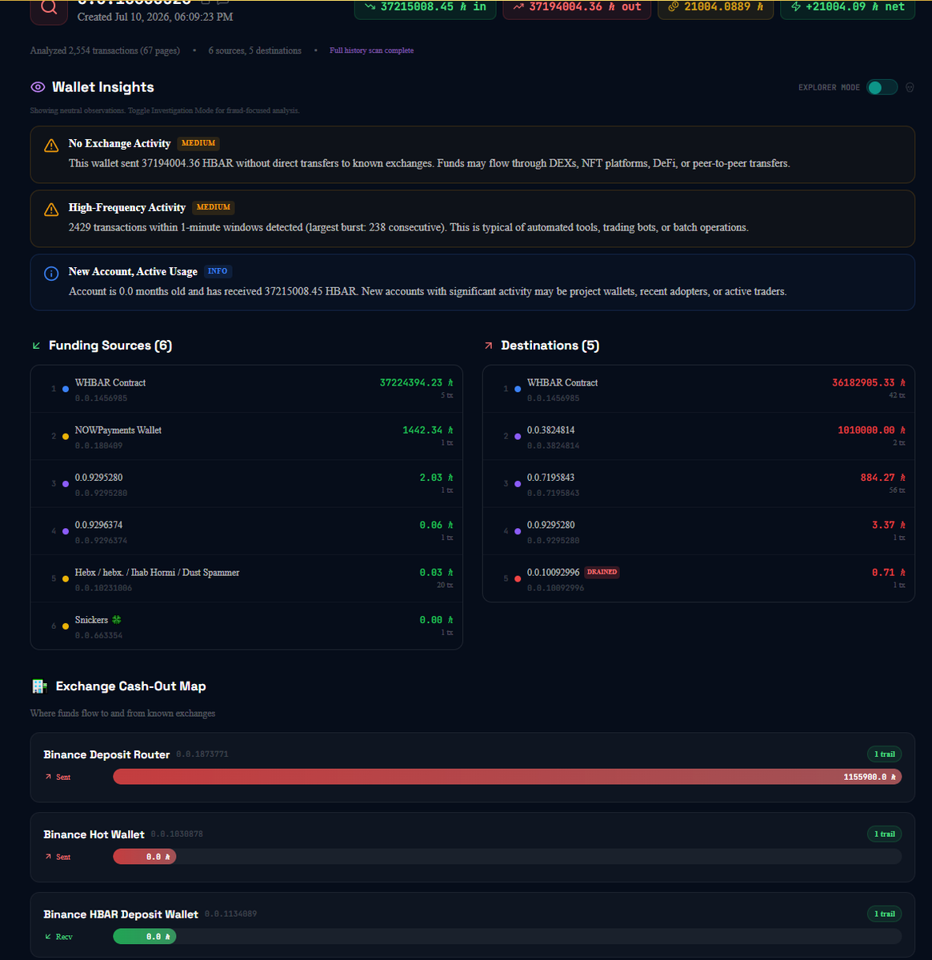Click the 1010000.00 destination amount
Image resolution: width=932 pixels, height=960 pixels.
coord(871,430)
